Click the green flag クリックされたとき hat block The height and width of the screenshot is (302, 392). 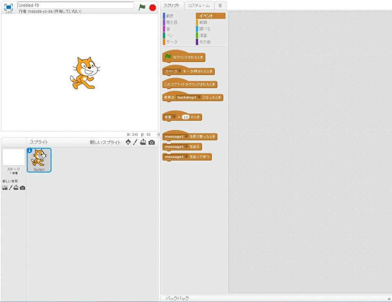tap(184, 57)
